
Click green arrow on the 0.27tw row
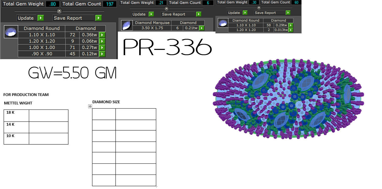[x=102, y=47]
